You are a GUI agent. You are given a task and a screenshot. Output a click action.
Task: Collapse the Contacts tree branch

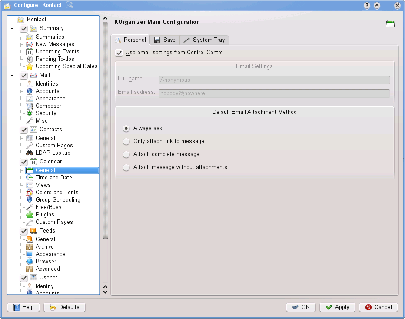pyautogui.click(x=12, y=130)
